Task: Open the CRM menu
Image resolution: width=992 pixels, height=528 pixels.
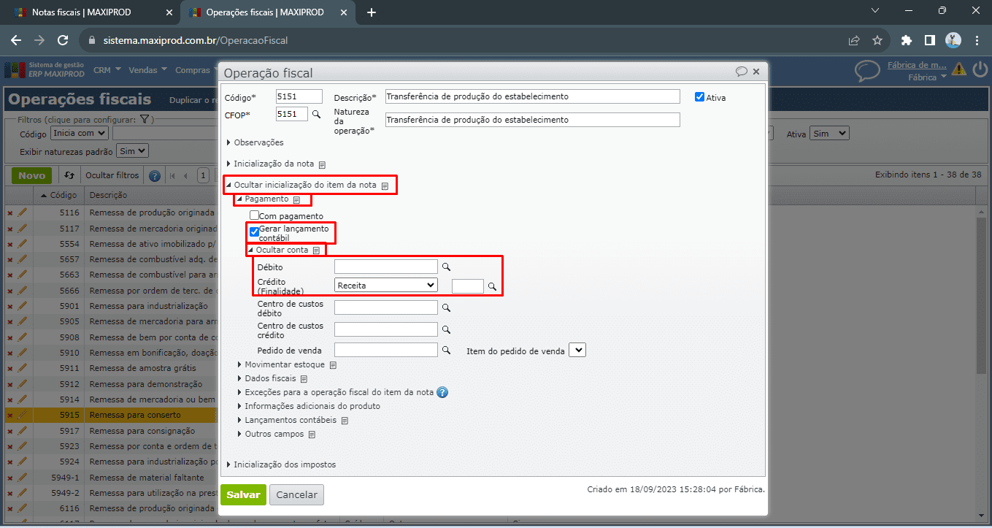Action: [106, 70]
